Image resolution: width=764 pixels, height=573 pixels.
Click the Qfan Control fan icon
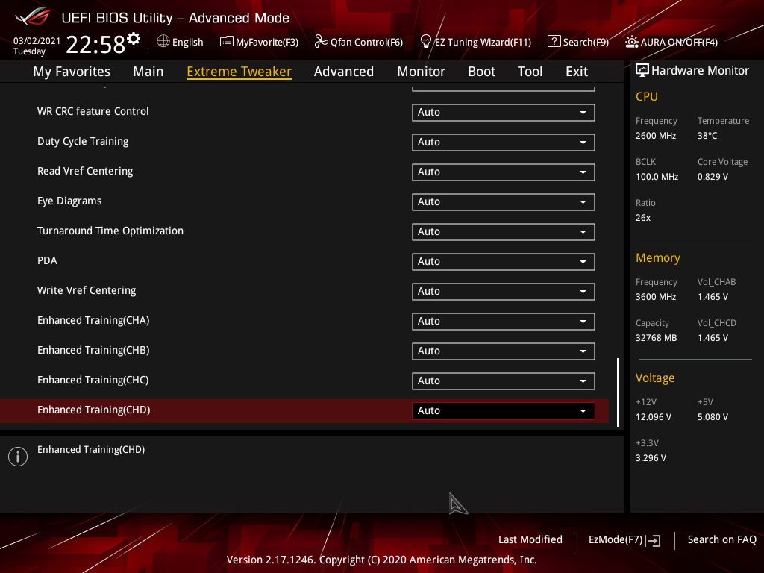[321, 42]
